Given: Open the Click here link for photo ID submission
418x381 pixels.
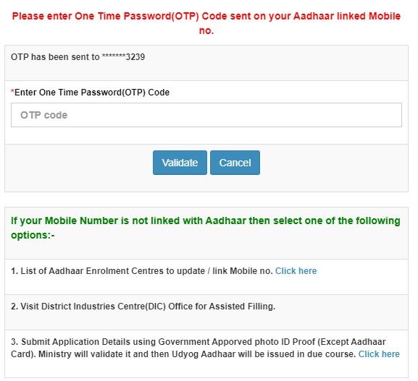Looking at the screenshot, I should click(x=379, y=354).
